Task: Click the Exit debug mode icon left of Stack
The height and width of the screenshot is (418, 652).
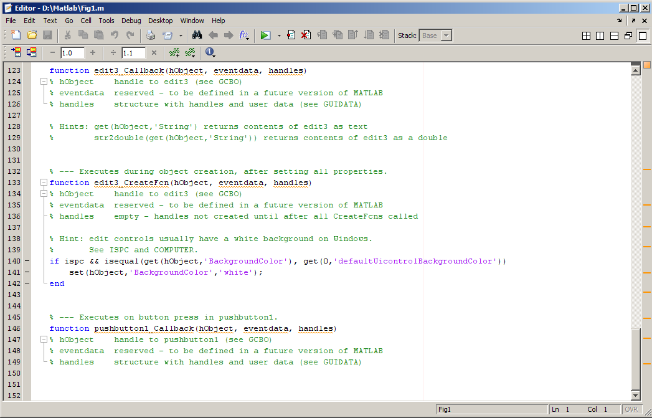Action: [x=385, y=36]
